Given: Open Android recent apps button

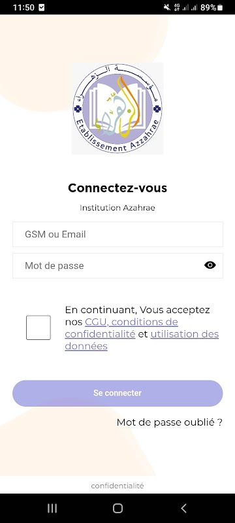Looking at the screenshot, I should (52, 508).
